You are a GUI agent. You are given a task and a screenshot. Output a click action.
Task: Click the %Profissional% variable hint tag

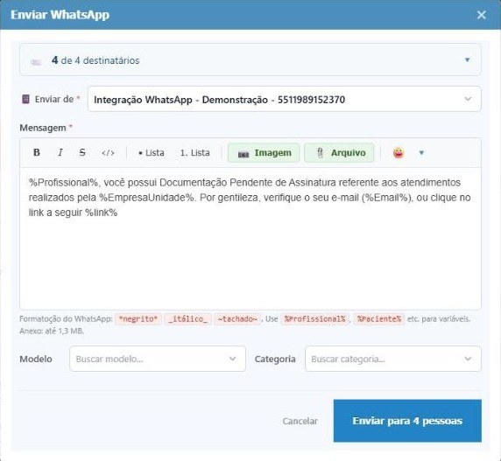(314, 319)
